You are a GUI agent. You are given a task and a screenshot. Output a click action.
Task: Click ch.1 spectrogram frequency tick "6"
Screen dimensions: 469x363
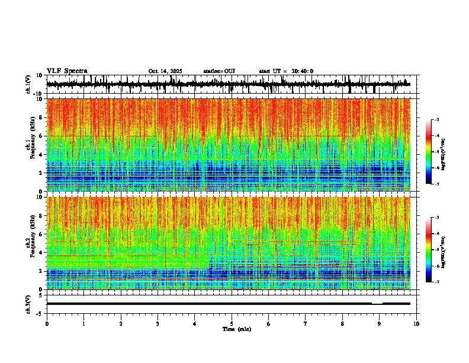click(x=41, y=136)
